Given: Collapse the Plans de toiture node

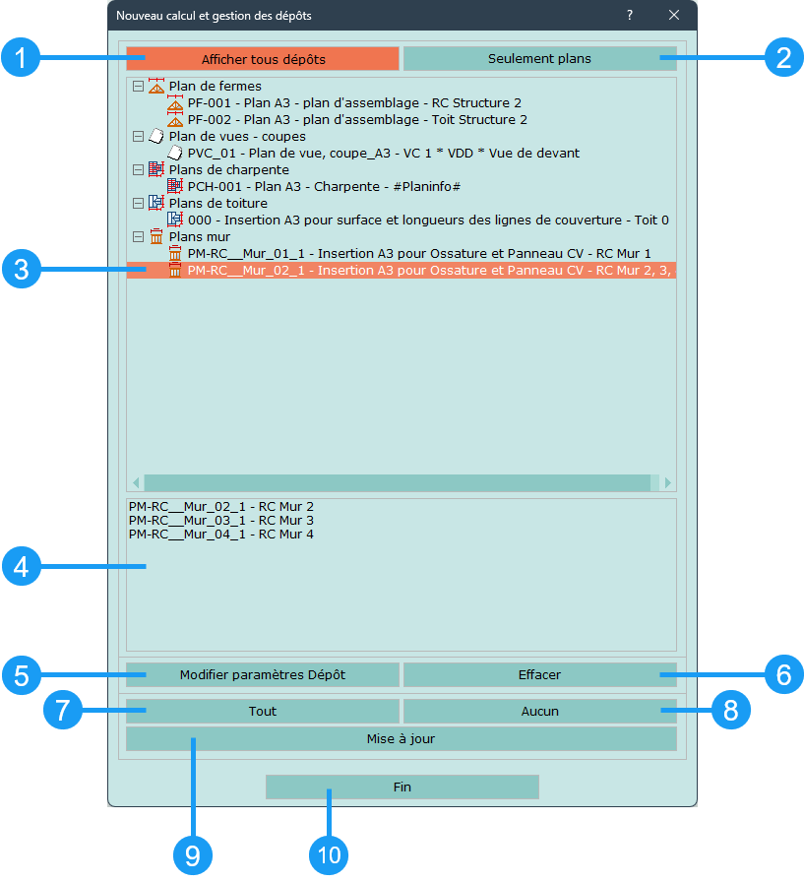Looking at the screenshot, I should tap(137, 203).
